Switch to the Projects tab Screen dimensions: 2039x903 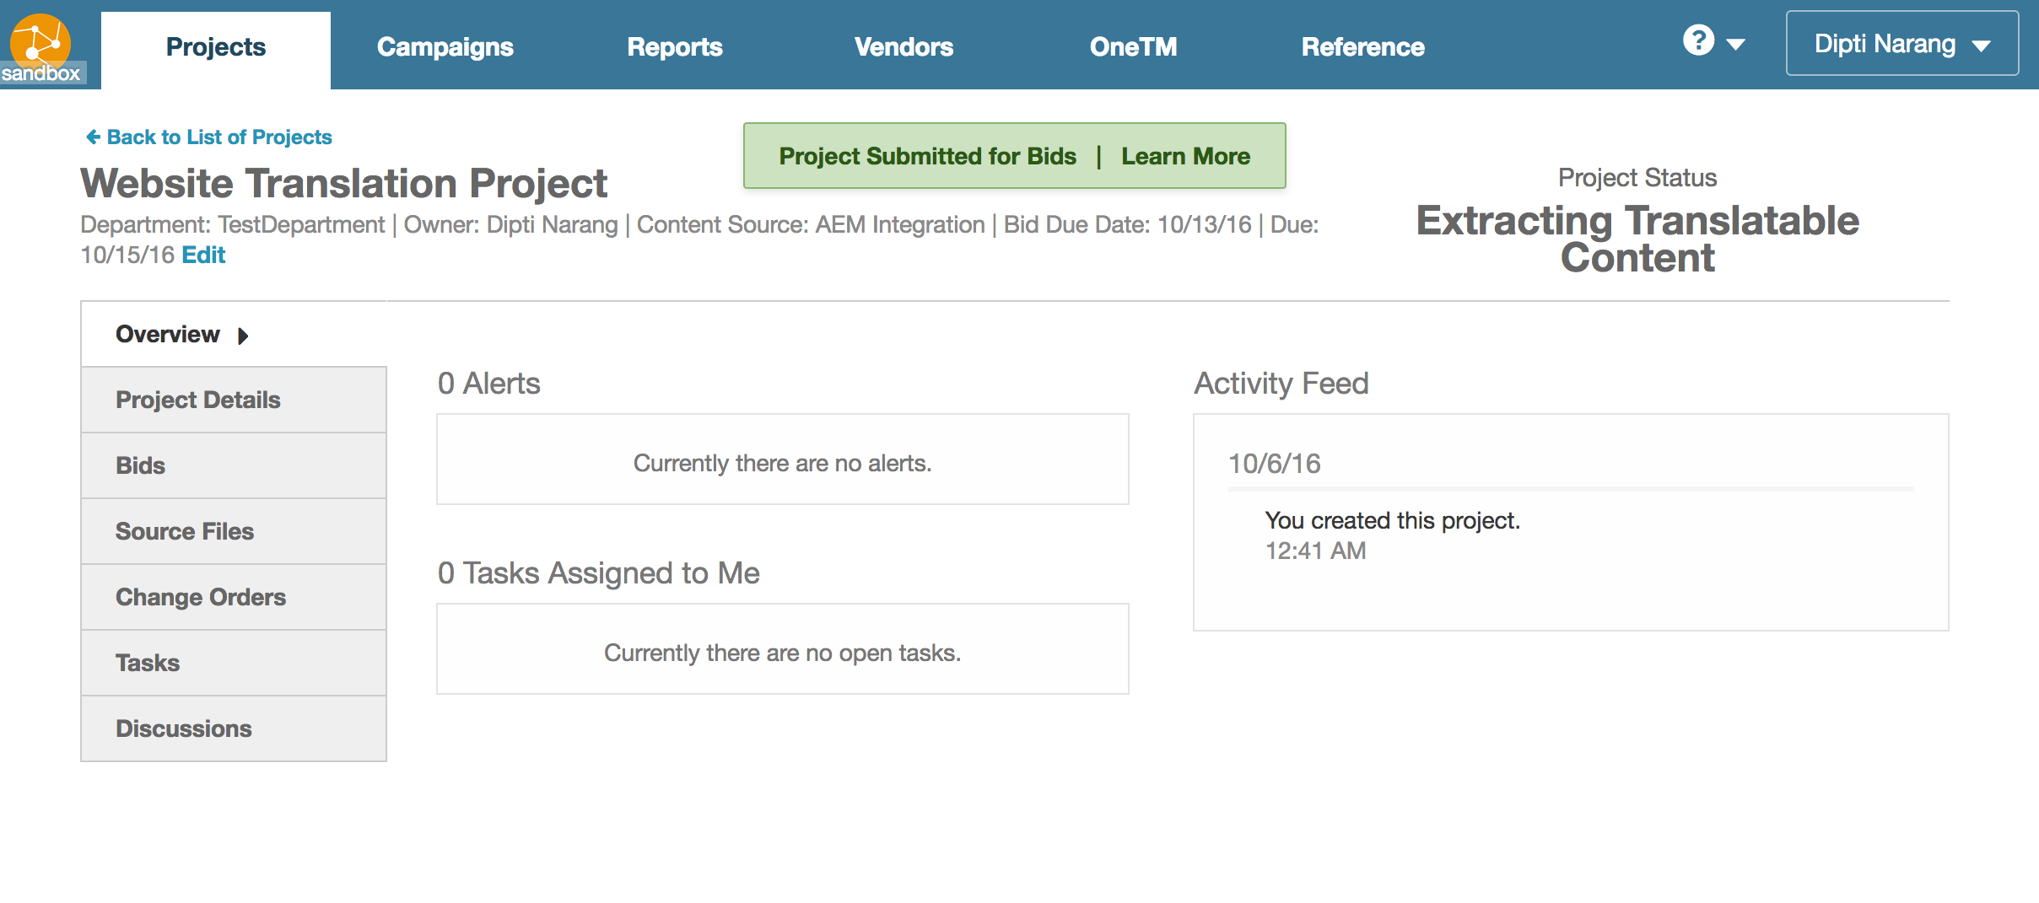[216, 47]
